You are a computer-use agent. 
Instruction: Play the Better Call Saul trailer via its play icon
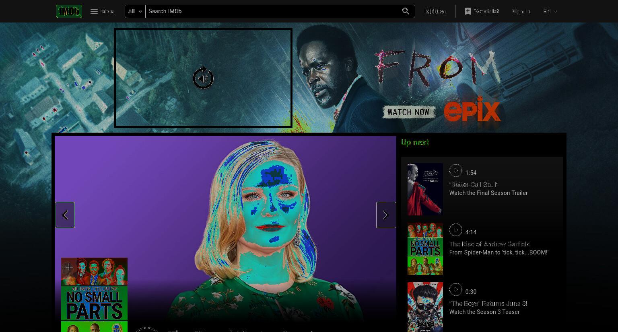[x=455, y=170]
